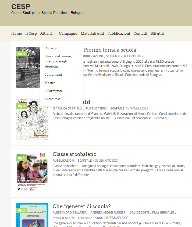Click the TERESA ROSSANO tag
192x227 pixels.
pyautogui.click(x=90, y=218)
